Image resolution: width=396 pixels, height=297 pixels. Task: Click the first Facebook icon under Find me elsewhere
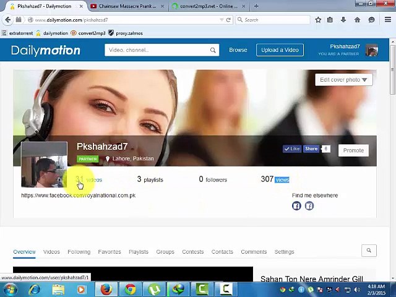click(x=296, y=206)
